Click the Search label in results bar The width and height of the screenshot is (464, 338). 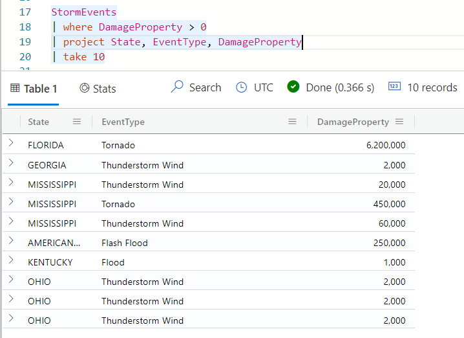205,87
